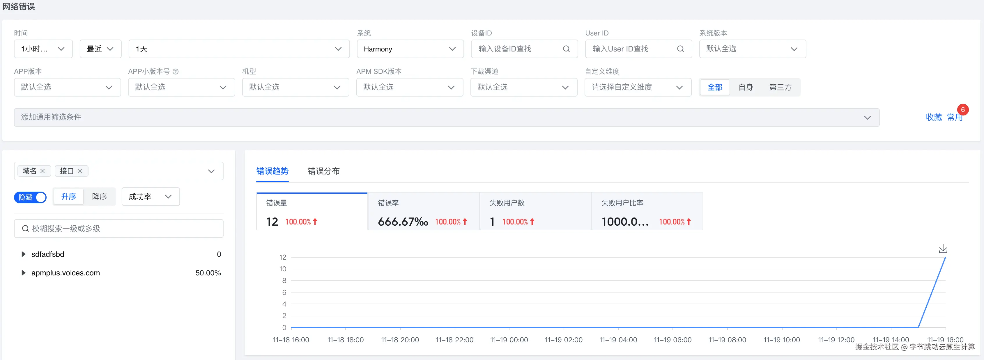Screen dimensions: 984x360
Task: Switch to 错误分布 tab
Action: pyautogui.click(x=323, y=171)
